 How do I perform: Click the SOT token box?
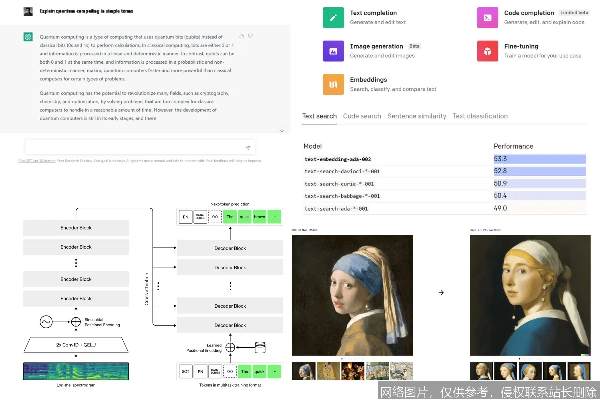tap(186, 371)
